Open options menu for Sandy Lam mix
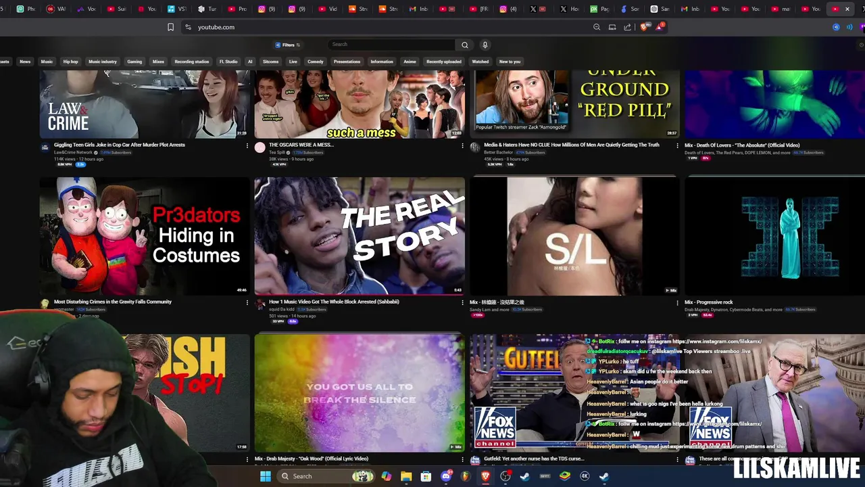Viewport: 865px width, 487px height. coord(677,302)
